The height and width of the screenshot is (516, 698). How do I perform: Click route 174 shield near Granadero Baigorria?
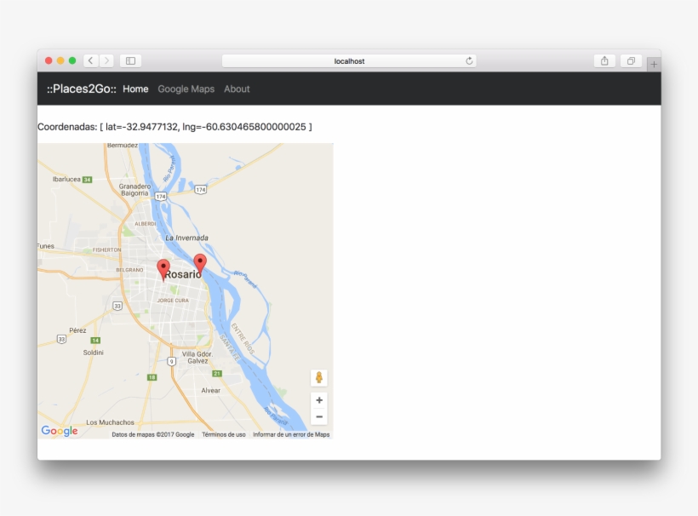click(x=161, y=197)
